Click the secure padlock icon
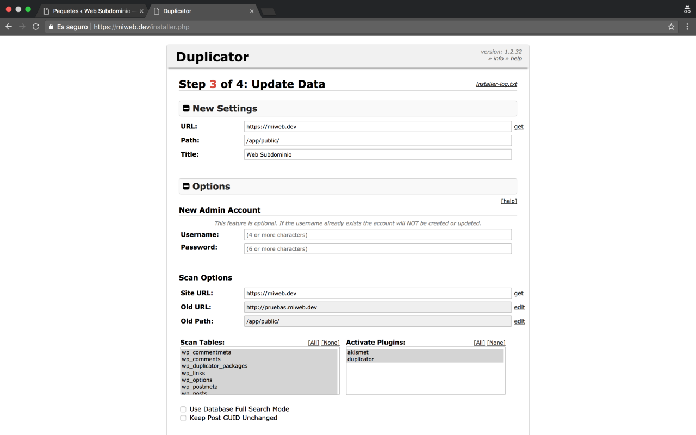This screenshot has width=696, height=435. [x=51, y=27]
